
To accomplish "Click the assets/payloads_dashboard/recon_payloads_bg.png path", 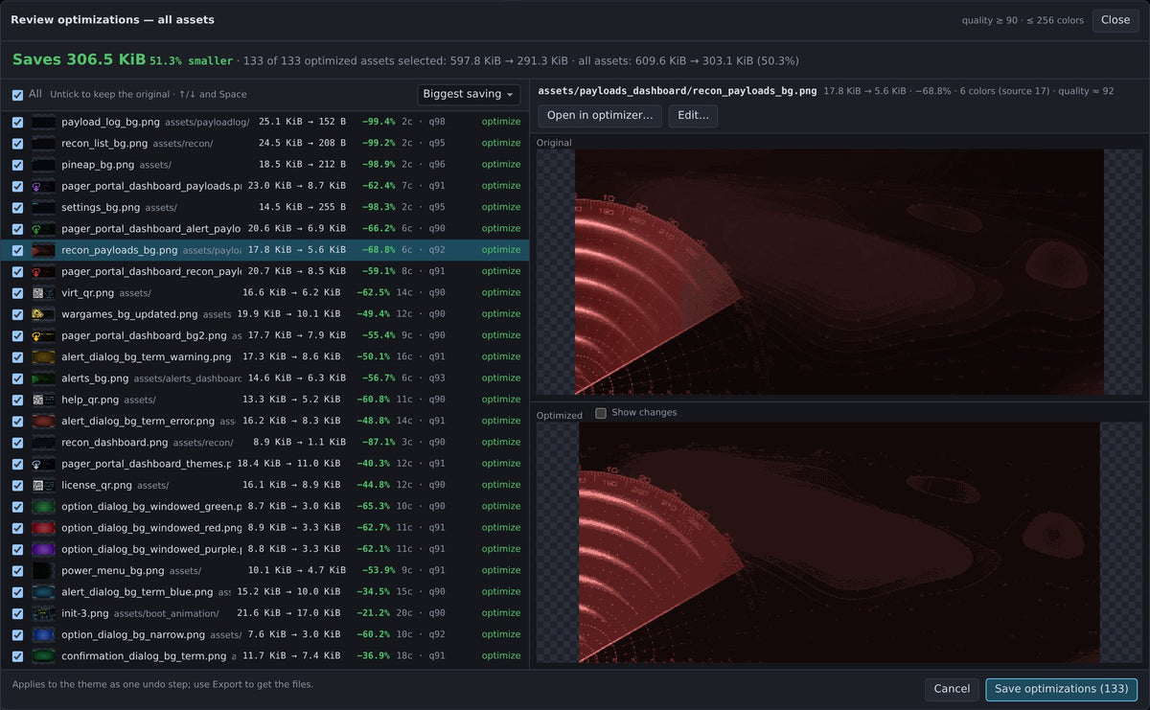I will (678, 91).
